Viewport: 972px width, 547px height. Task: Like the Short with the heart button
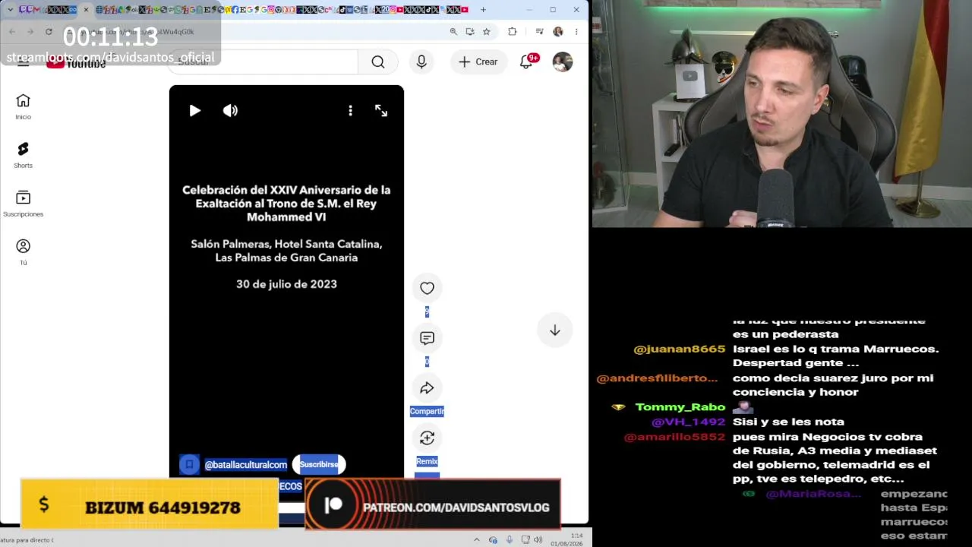point(427,288)
